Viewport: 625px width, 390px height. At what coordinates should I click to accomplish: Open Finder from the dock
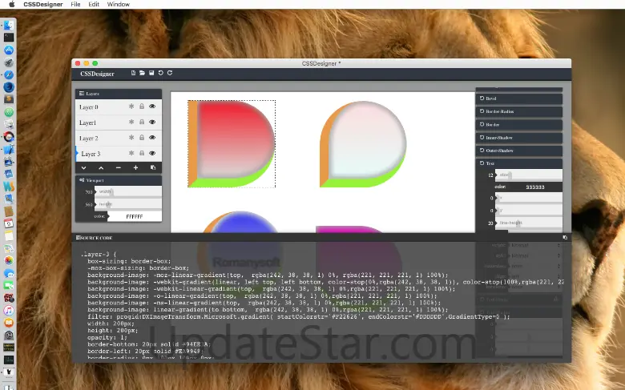9,25
